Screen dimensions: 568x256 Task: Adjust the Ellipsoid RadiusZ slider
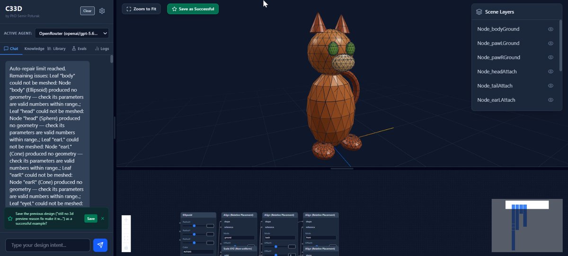click(x=194, y=243)
